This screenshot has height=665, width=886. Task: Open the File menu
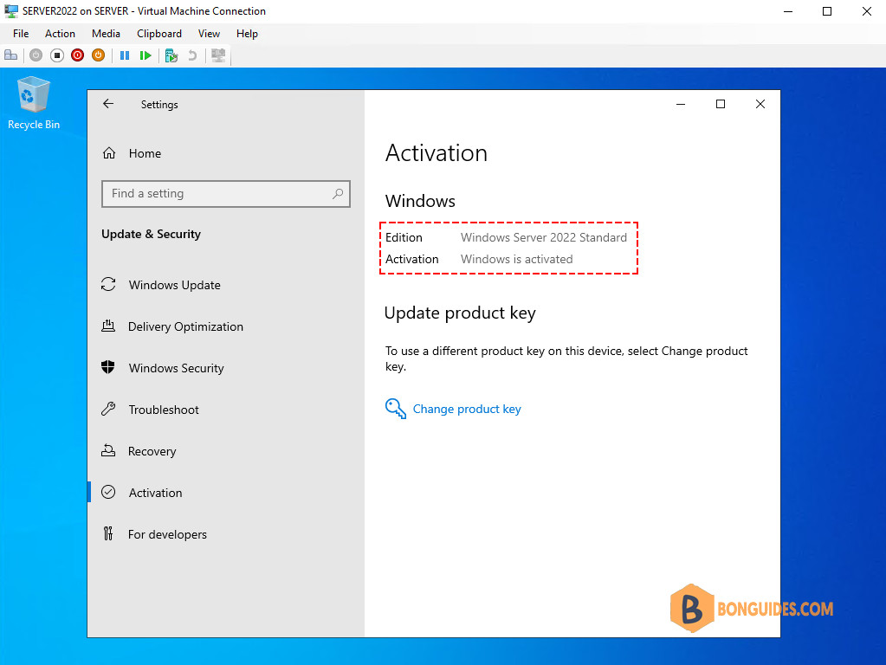21,33
